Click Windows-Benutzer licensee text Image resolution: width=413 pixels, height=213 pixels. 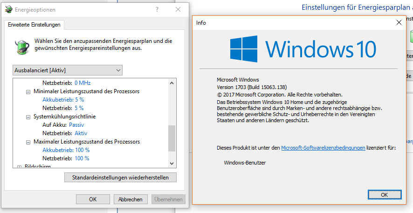[x=245, y=163]
